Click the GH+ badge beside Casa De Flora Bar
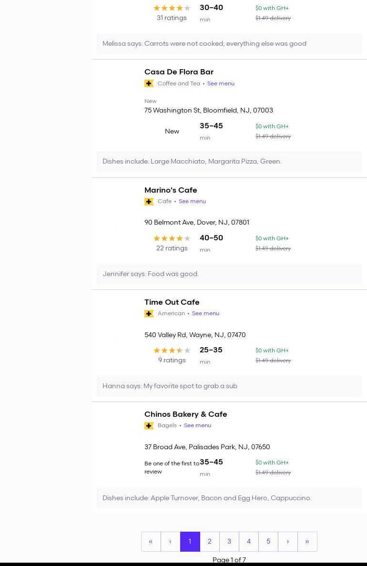The height and width of the screenshot is (566, 367). (149, 83)
